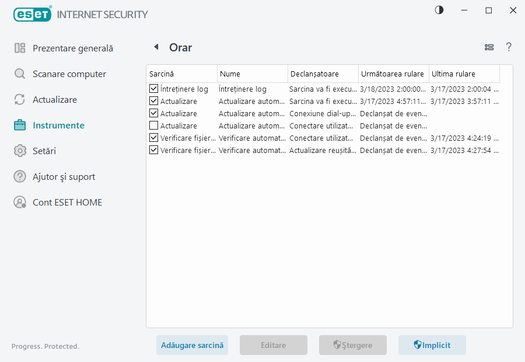Enable the unchecked Actualizare task
Screen dimensions: 525x362
pyautogui.click(x=153, y=126)
